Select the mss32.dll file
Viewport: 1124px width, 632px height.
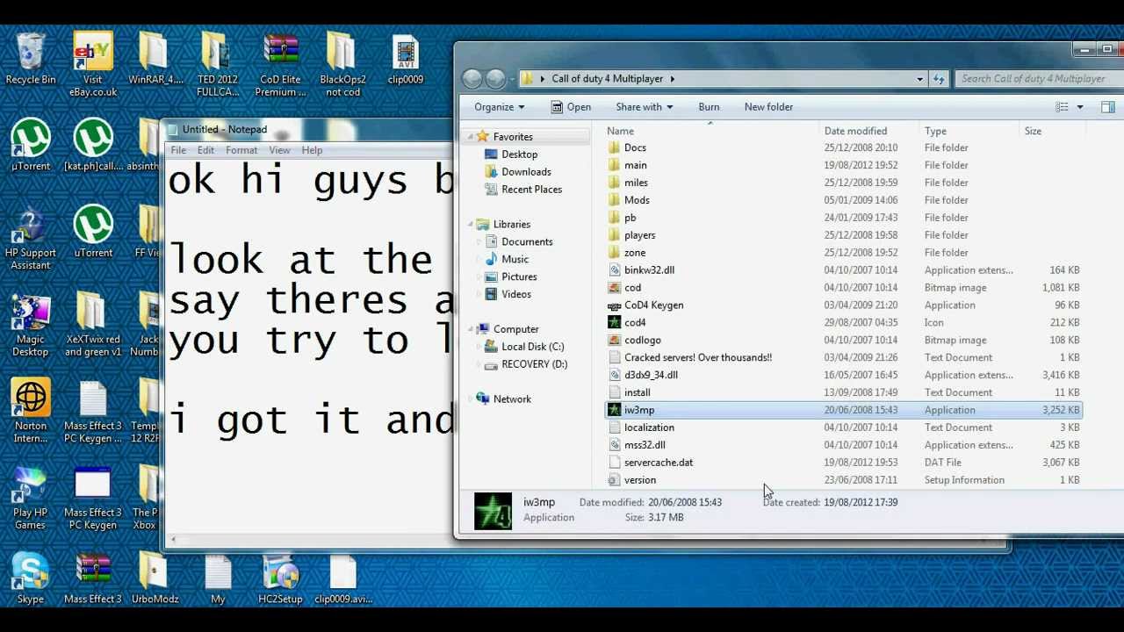pyautogui.click(x=645, y=445)
